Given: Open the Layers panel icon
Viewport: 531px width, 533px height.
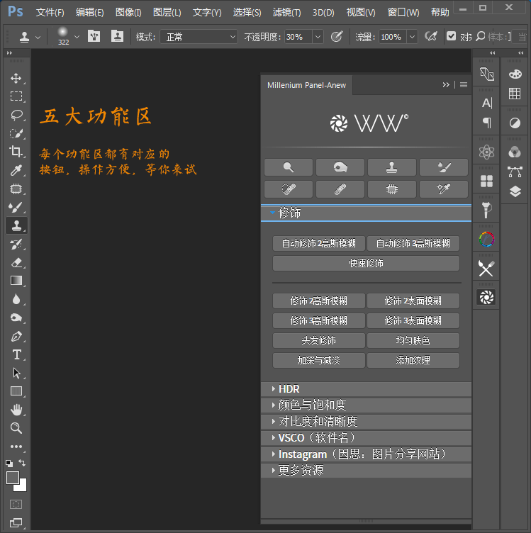Looking at the screenshot, I should [x=515, y=191].
